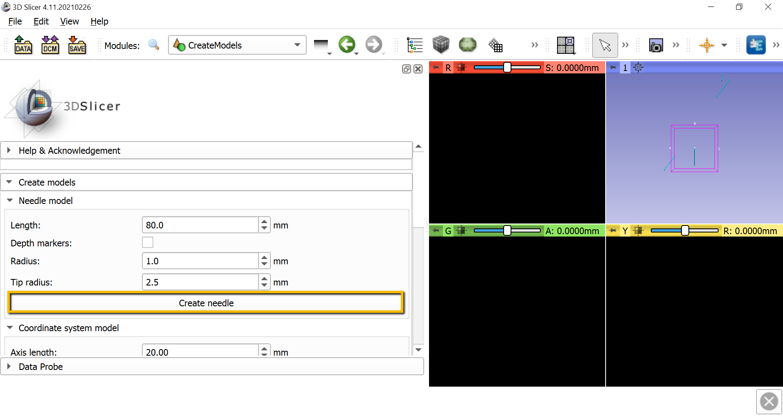Image resolution: width=783 pixels, height=416 pixels.
Task: Open the blue extensions manager icon
Action: (756, 45)
